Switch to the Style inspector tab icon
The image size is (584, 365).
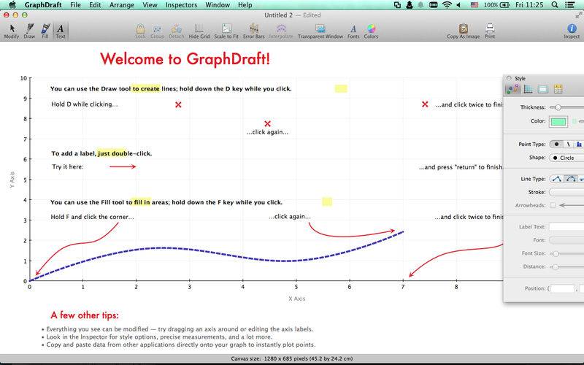pyautogui.click(x=512, y=89)
